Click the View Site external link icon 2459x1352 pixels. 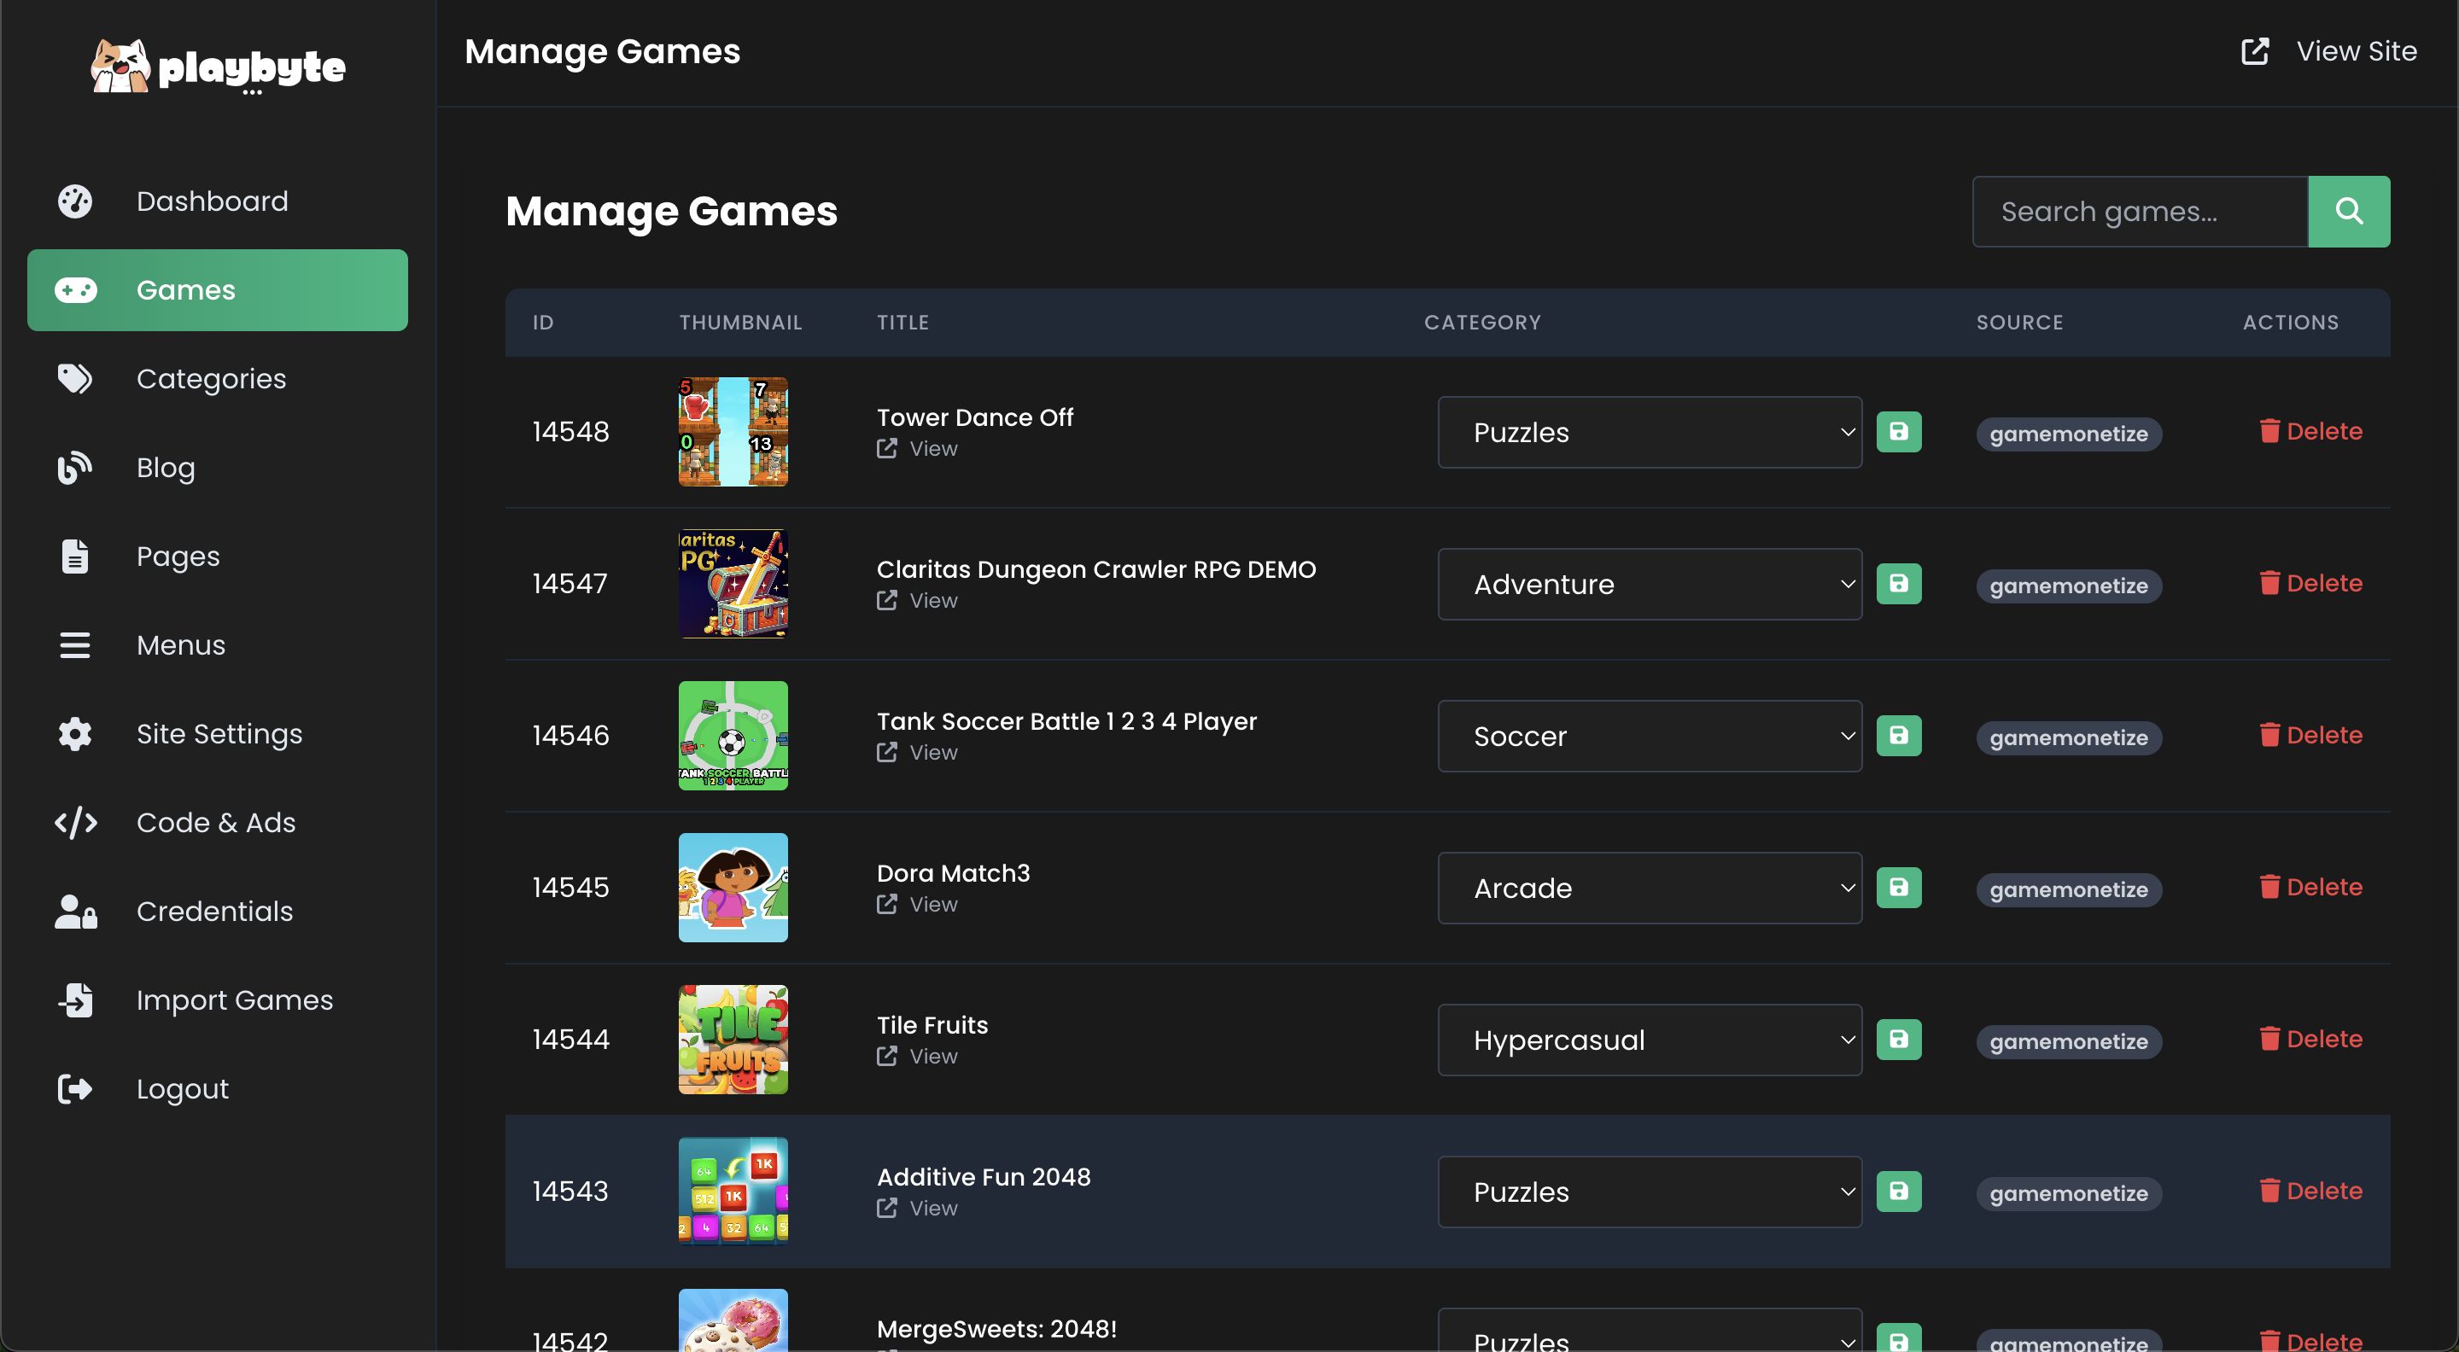[x=2255, y=50]
